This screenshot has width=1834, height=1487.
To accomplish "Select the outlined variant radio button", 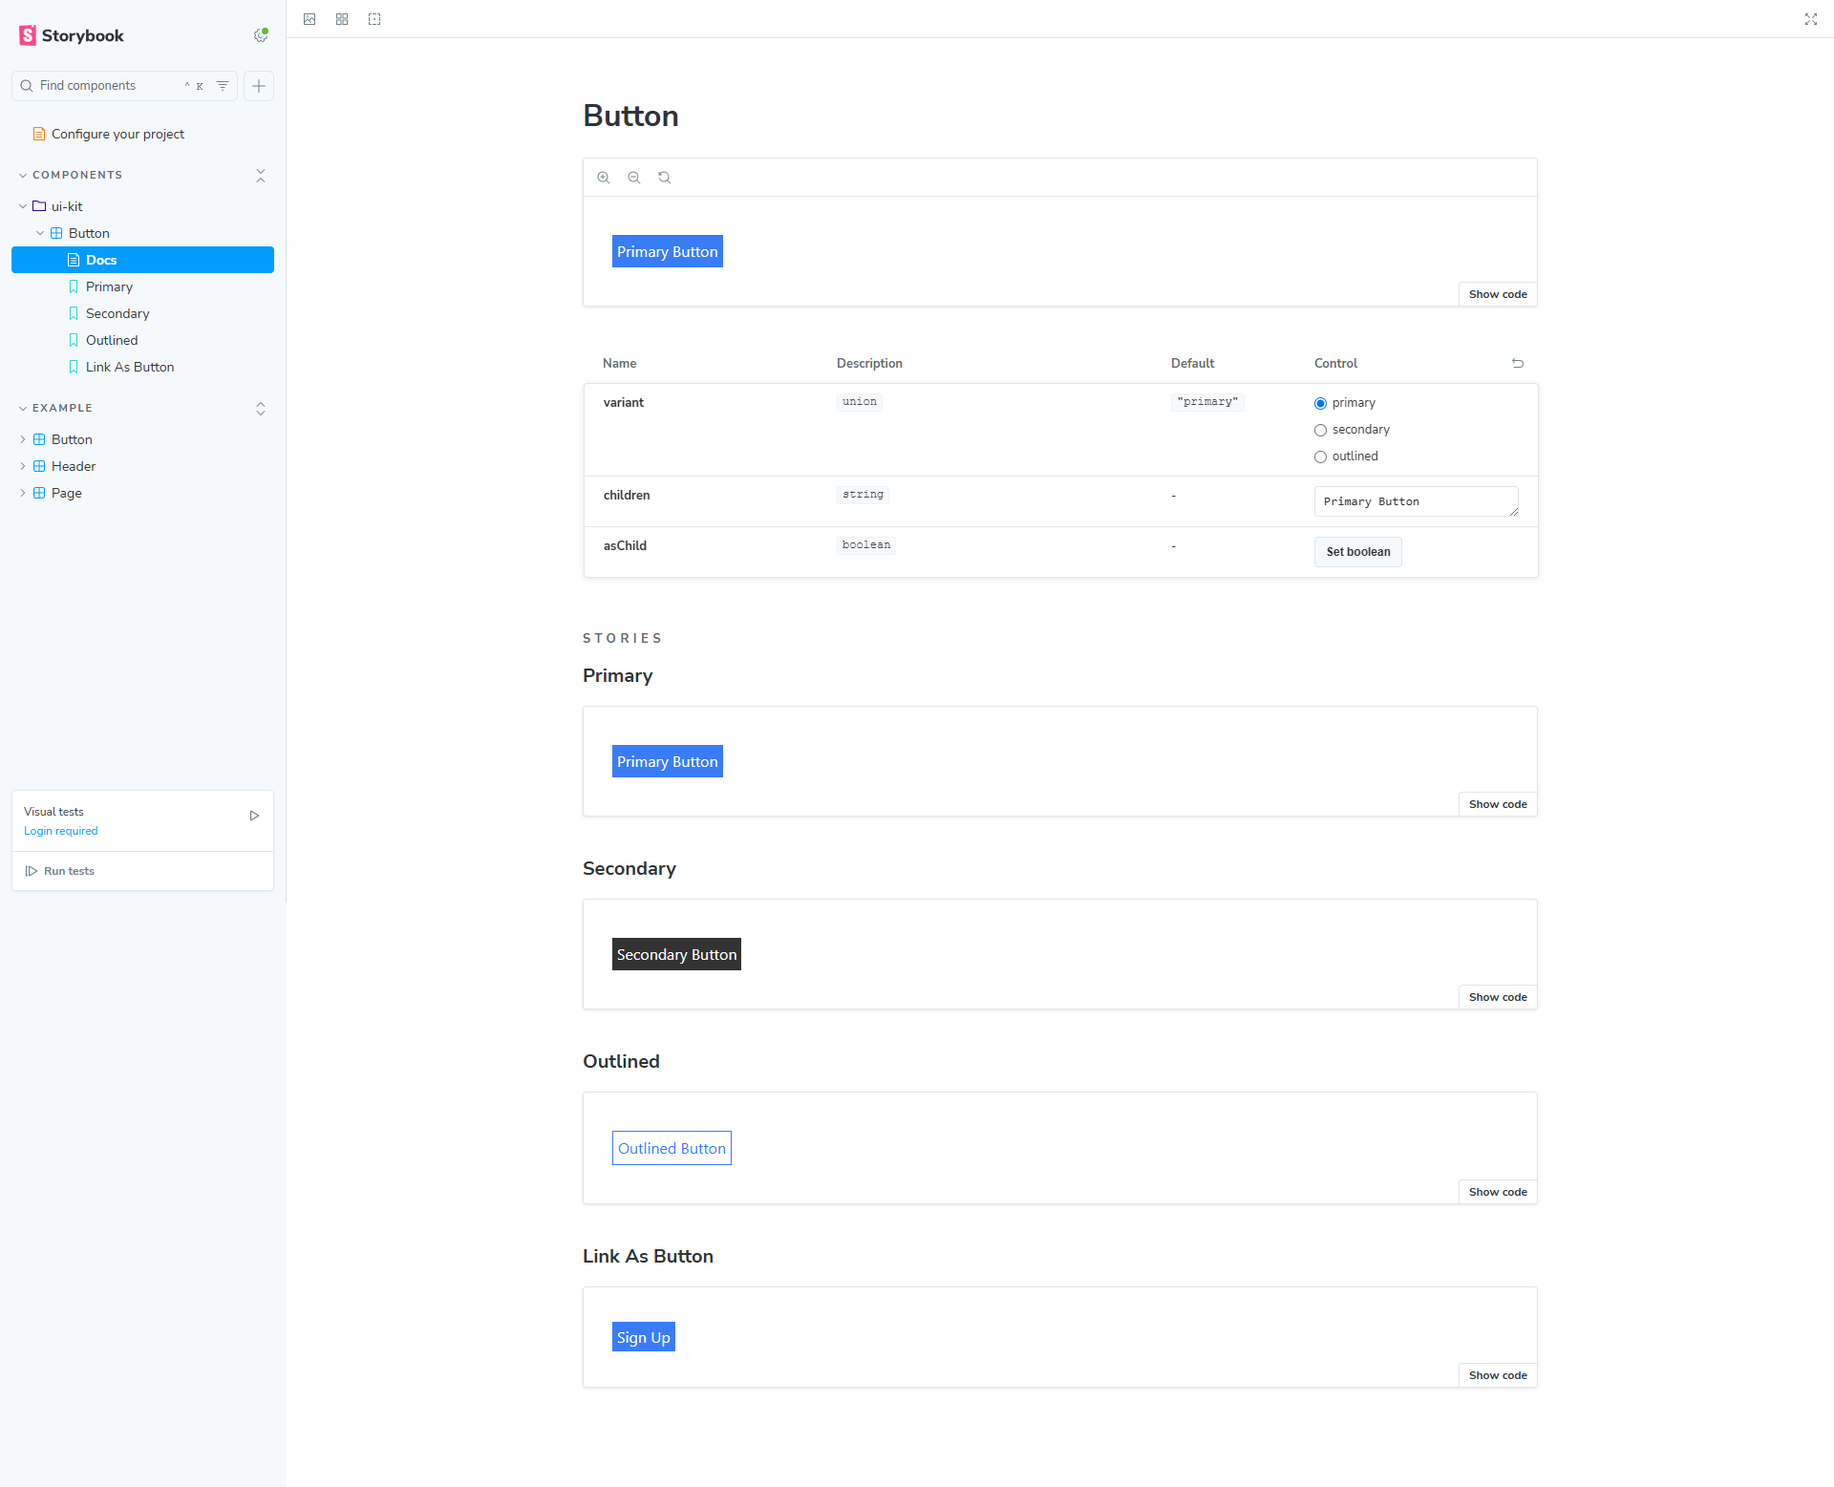I will coord(1320,457).
